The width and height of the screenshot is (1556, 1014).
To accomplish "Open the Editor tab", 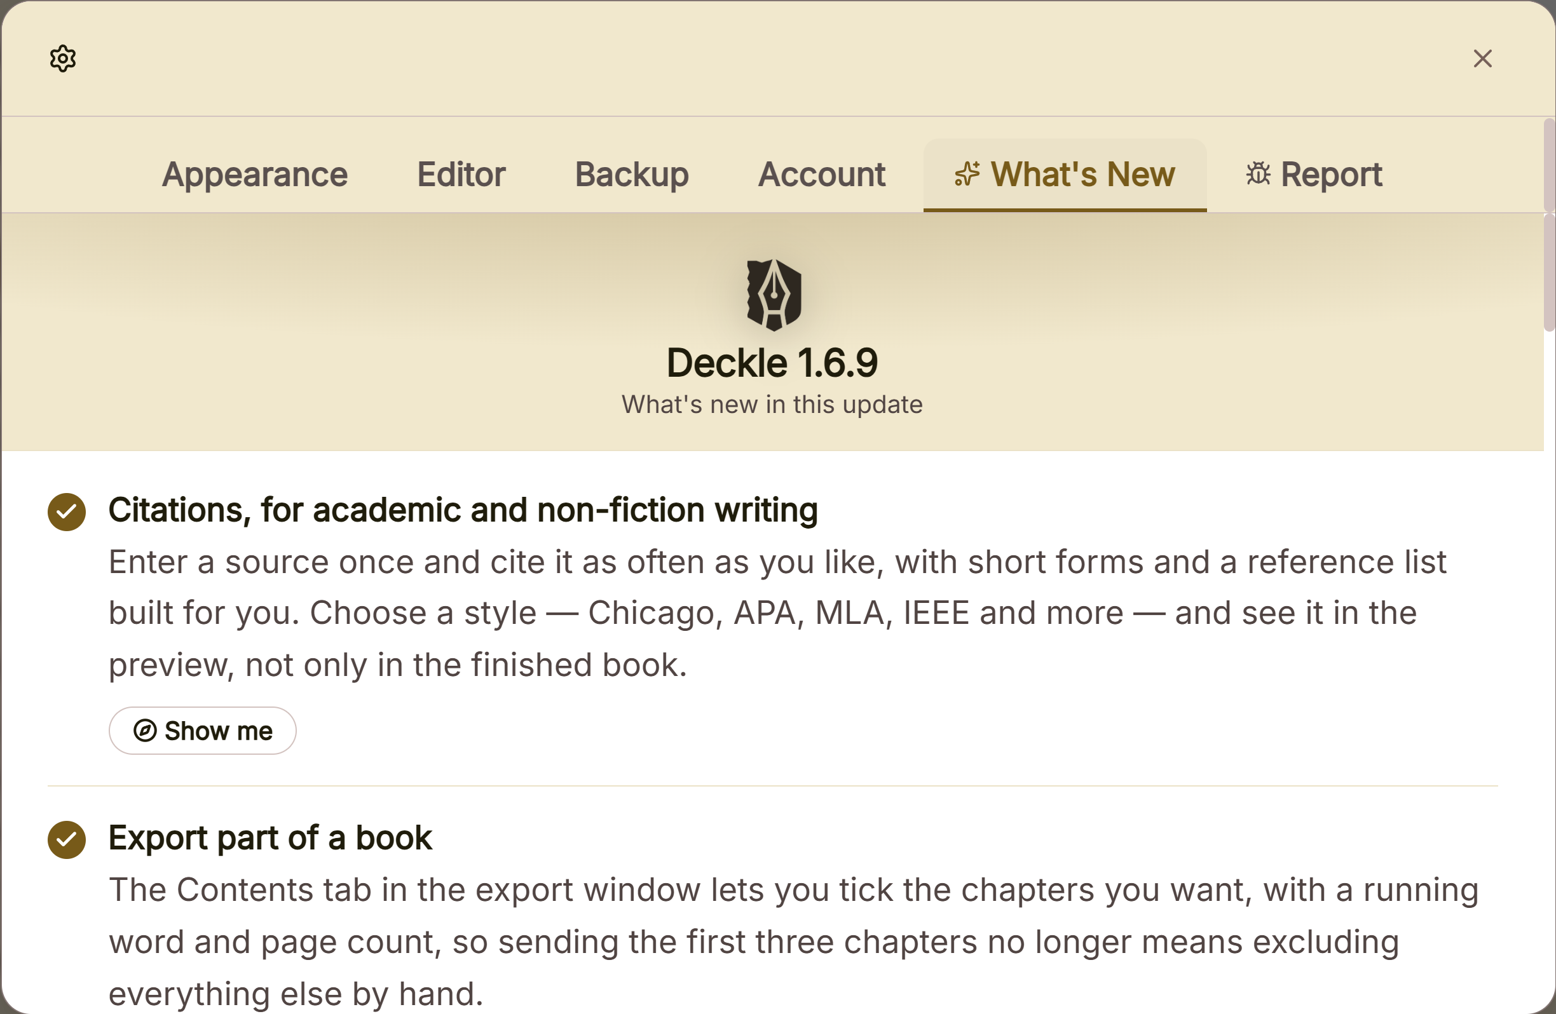I will click(461, 175).
